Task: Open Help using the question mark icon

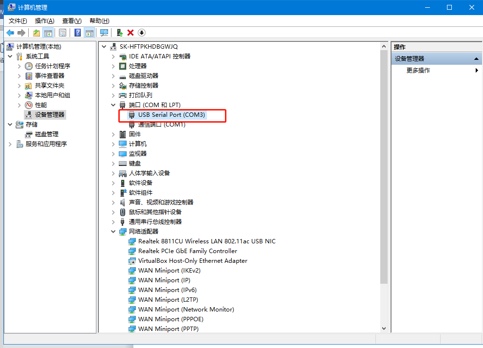Action: point(77,33)
